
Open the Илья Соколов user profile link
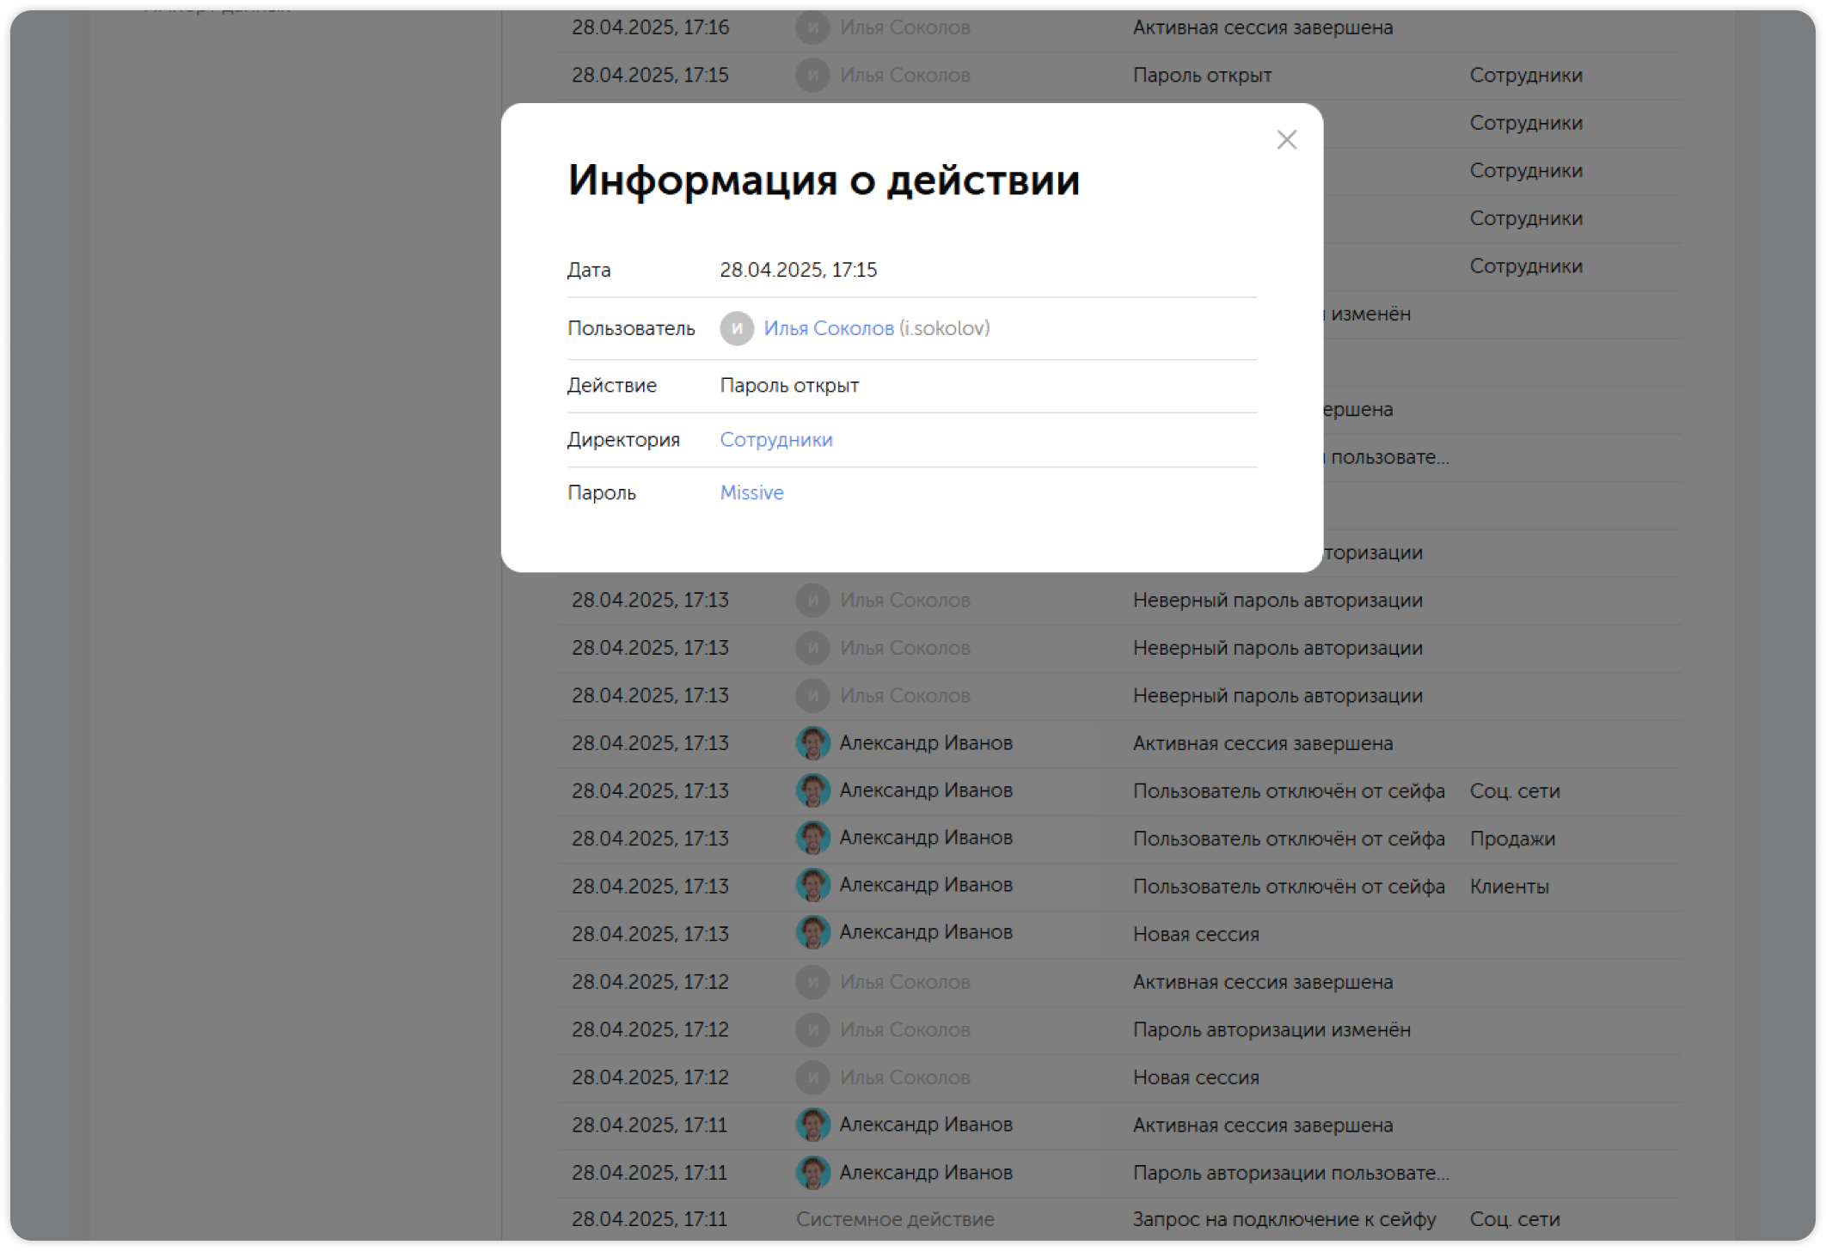click(828, 327)
